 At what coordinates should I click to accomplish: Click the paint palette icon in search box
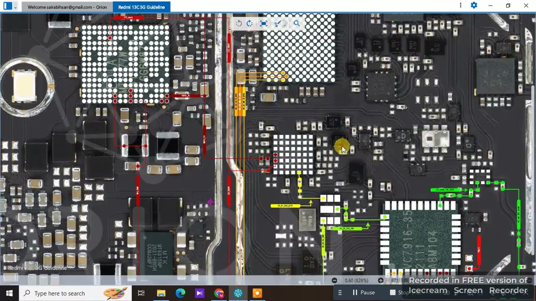coord(115,293)
